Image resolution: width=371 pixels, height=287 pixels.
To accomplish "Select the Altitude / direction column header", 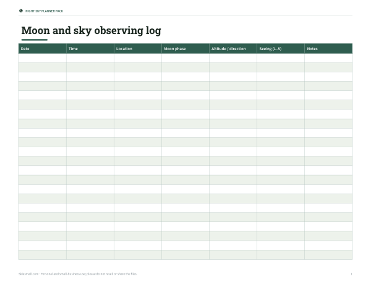I will click(x=233, y=49).
